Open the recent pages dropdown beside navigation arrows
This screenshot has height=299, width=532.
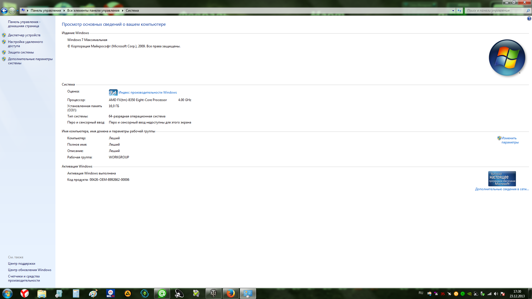[17, 11]
